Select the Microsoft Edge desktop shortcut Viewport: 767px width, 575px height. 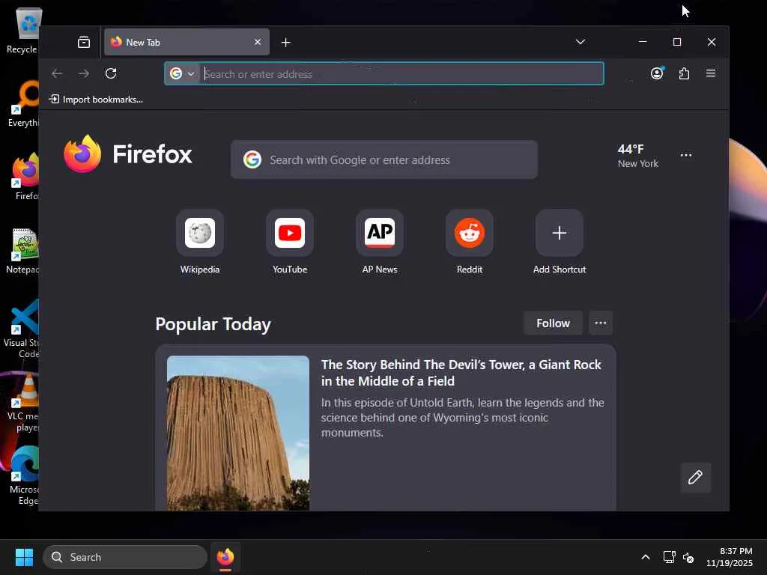[23, 475]
